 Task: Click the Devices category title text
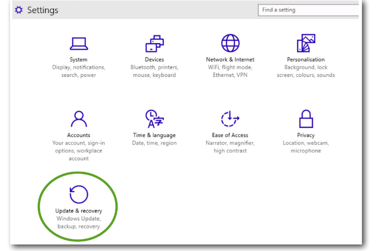coord(154,60)
